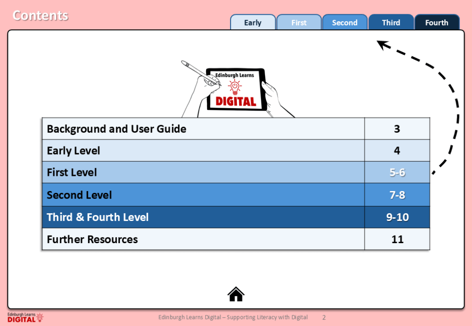Screen dimensions: 472x326
Task: Click page range 5-6 cell
Action: (x=397, y=173)
